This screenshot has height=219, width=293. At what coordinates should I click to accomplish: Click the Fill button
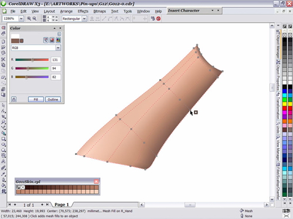36,99
